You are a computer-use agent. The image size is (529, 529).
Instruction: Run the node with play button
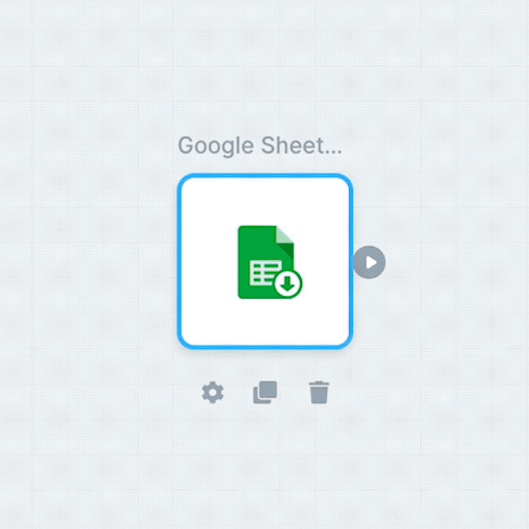(369, 262)
